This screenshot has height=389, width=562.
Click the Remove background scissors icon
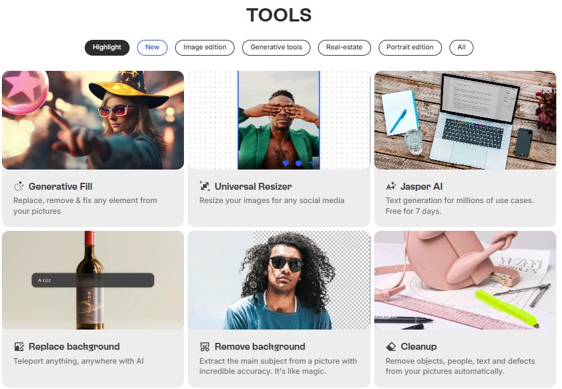click(205, 347)
